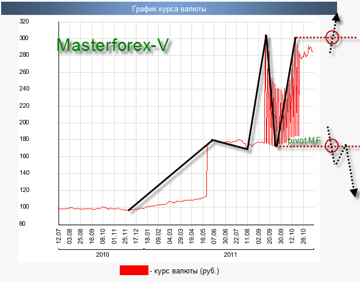The height and width of the screenshot is (282, 360).
Task: Select the x-axis date 22.07
Action: pyautogui.click(x=236, y=236)
